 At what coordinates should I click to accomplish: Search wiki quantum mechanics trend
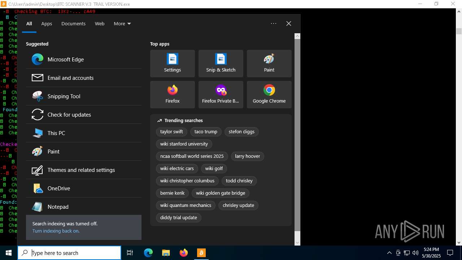(186, 205)
